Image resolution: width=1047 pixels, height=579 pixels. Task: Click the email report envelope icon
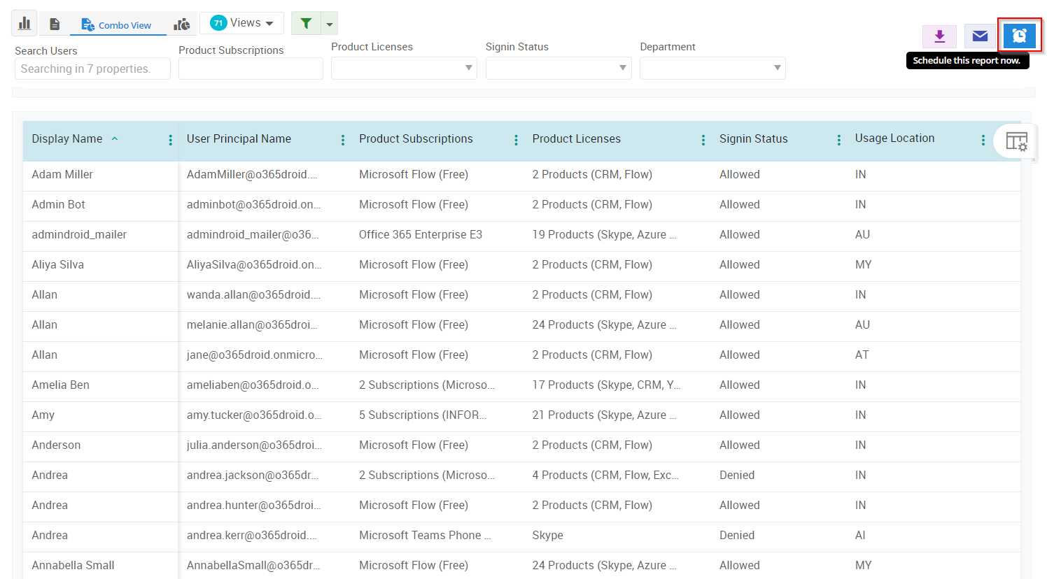[x=980, y=36]
